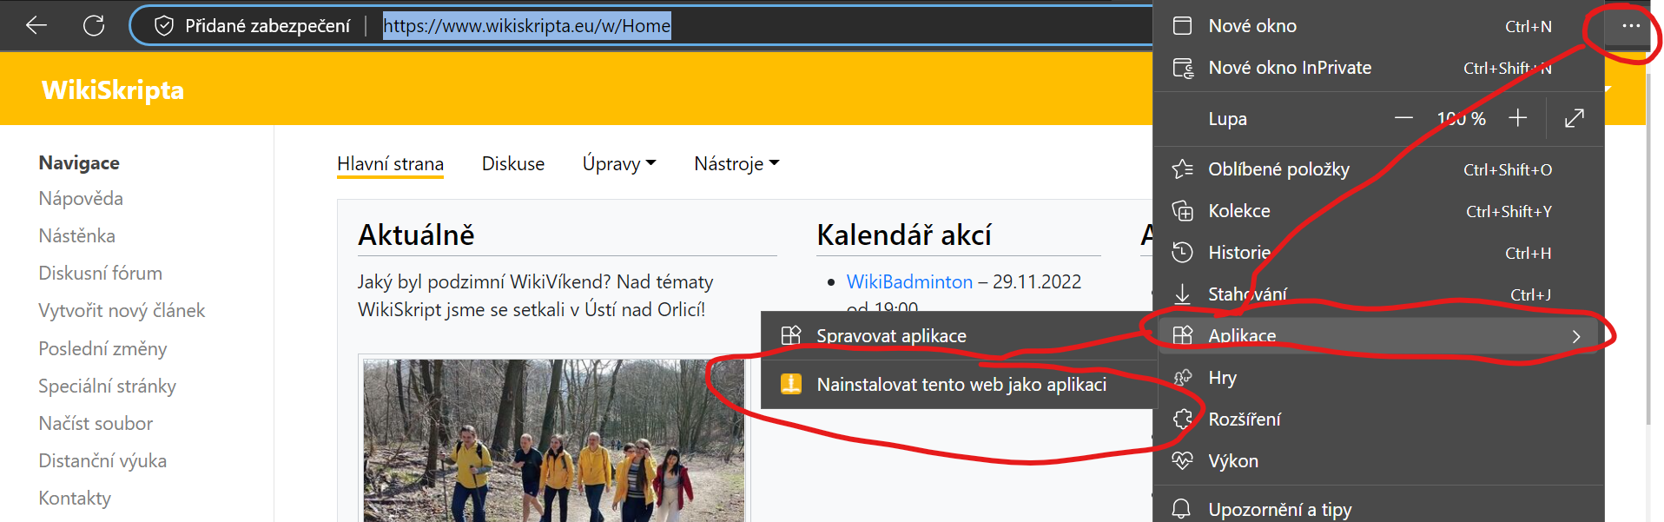Click the Rozšíření puzzle icon
Viewport: 1664px width, 522px height.
coord(1182,420)
